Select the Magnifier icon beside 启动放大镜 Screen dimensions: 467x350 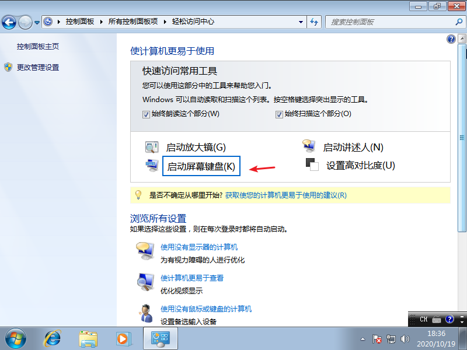152,146
